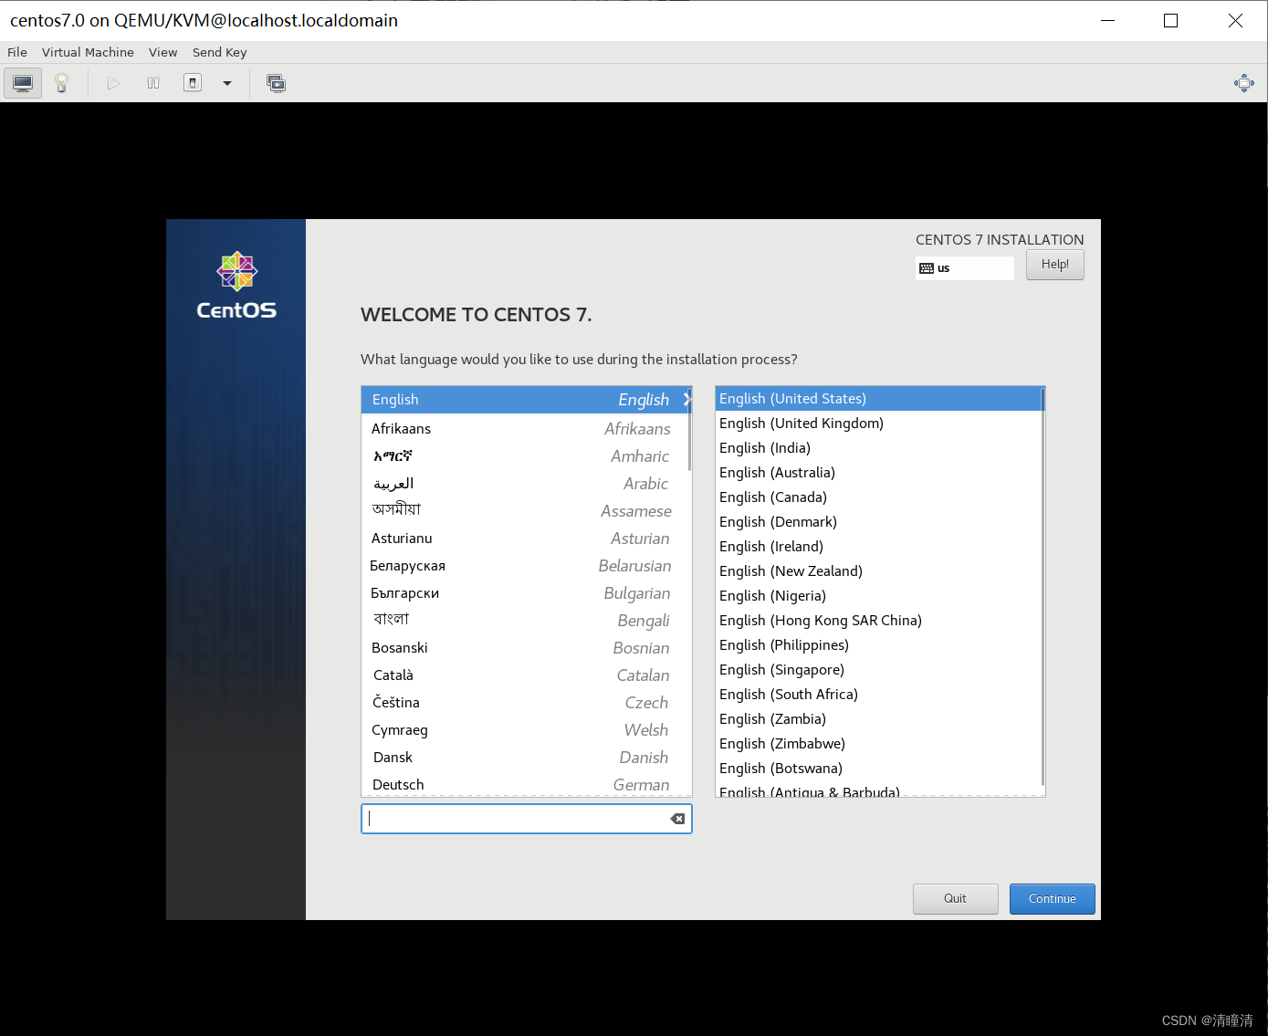Switch to fullscreen view icon
1268x1036 pixels.
1244,83
